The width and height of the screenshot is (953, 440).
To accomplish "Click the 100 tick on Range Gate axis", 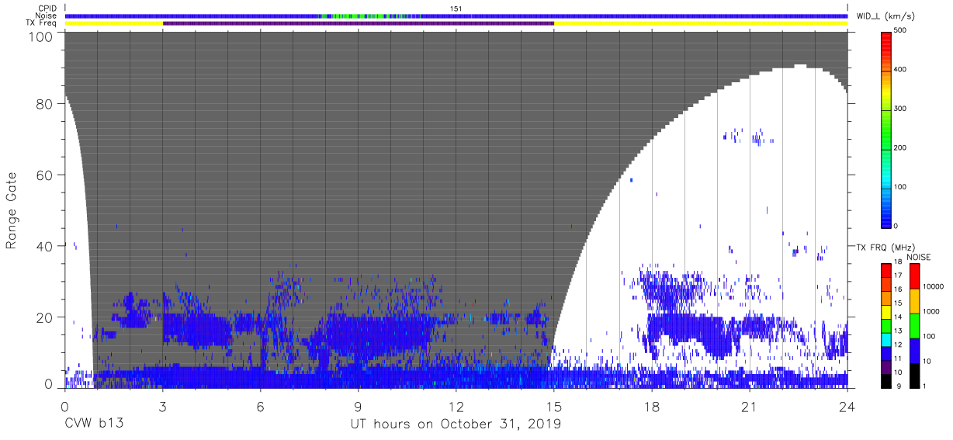I will pyautogui.click(x=41, y=36).
